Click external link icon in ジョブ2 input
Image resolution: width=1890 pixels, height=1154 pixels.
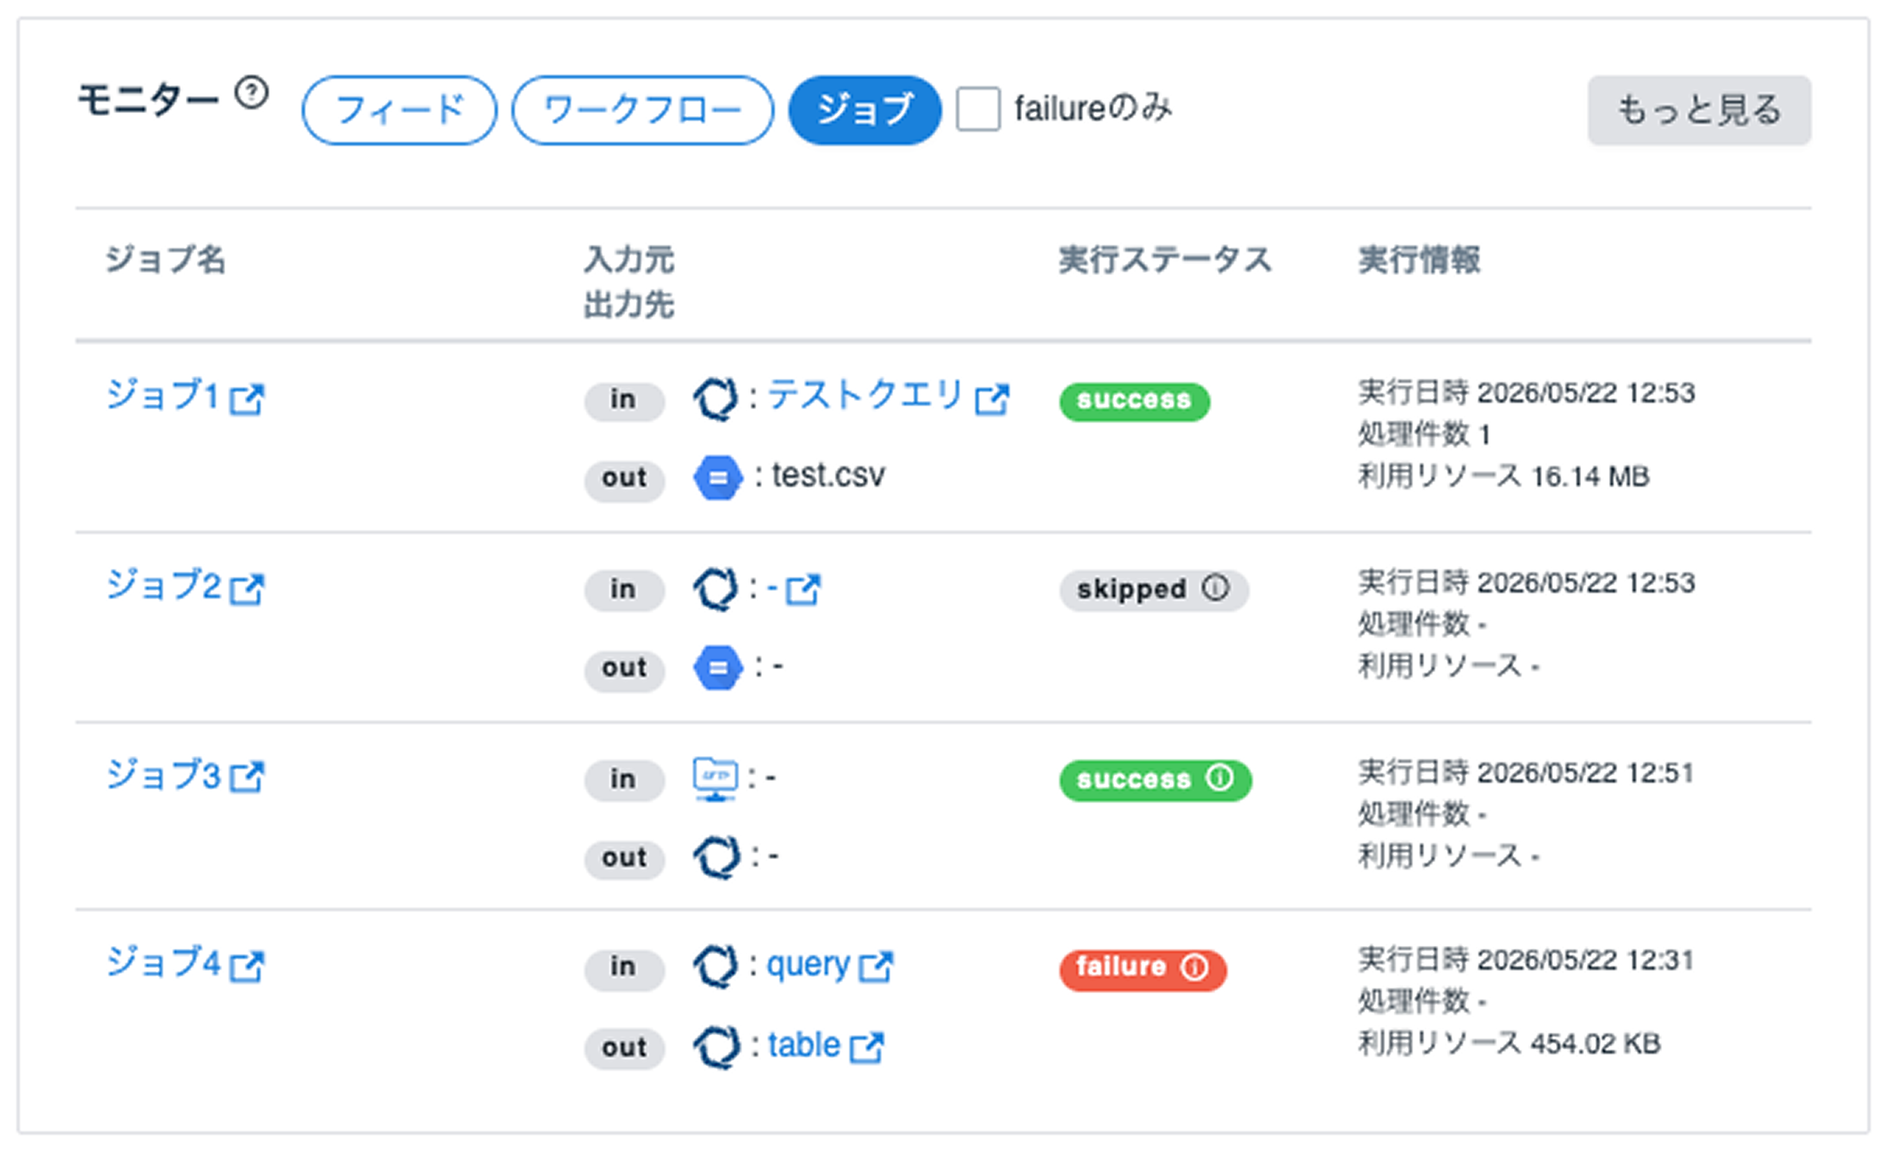[x=803, y=589]
